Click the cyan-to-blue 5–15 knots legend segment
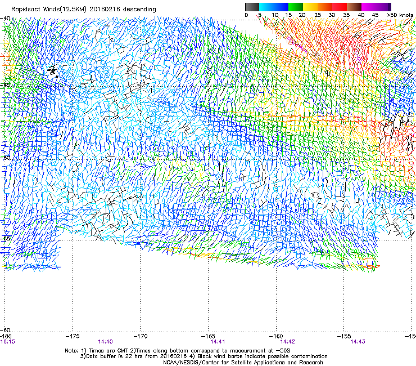416x366 pixels. click(x=274, y=7)
